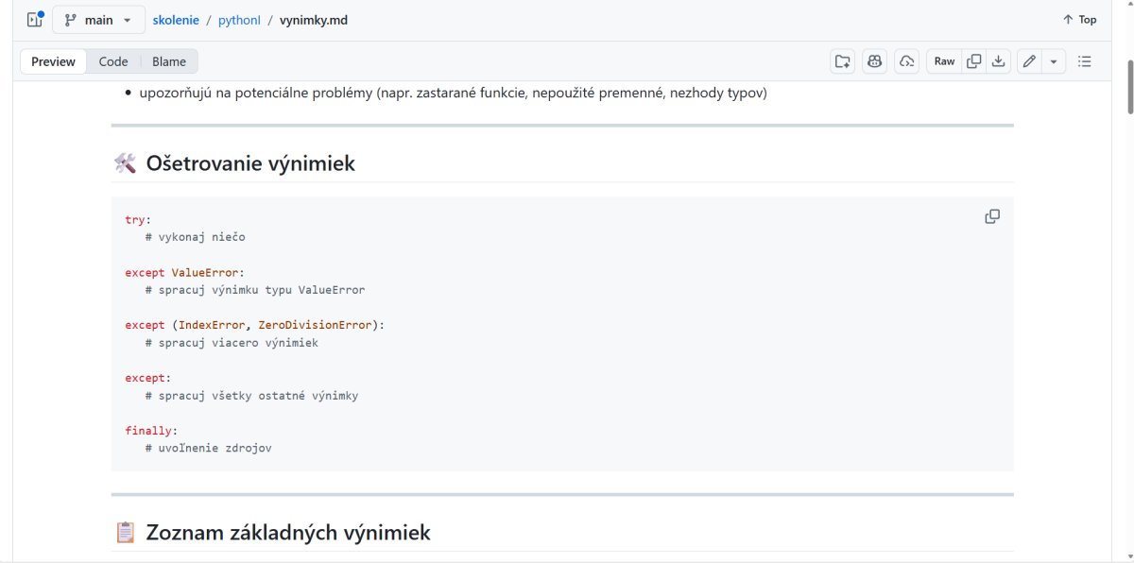
Task: Expand the file tree side panel
Action: pyautogui.click(x=35, y=20)
